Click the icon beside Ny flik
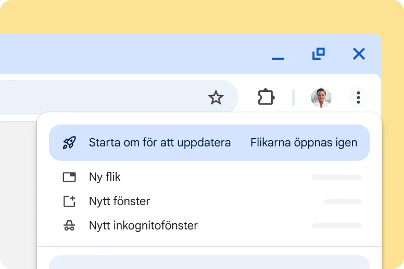Screen dimensions: 404x269 pos(69,177)
